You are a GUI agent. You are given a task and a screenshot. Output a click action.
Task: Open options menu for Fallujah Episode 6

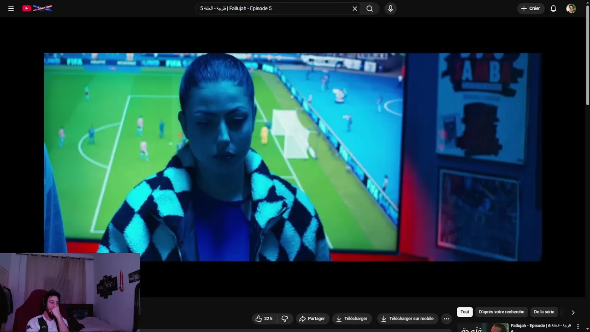coord(578,326)
